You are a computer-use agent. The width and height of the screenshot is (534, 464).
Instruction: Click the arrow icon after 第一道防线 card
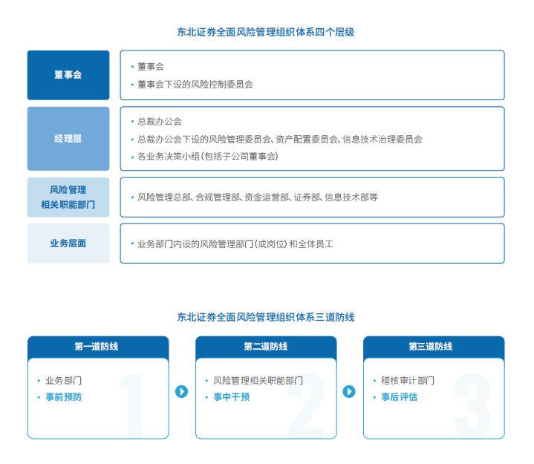(x=181, y=391)
